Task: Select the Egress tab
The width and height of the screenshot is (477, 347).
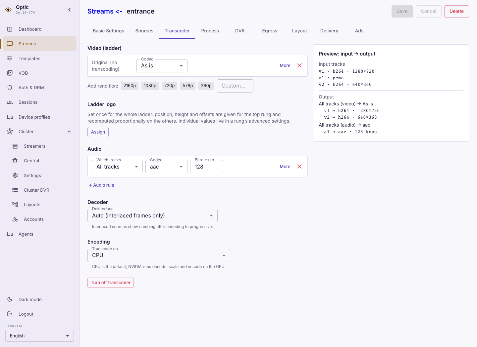Action: click(x=270, y=31)
